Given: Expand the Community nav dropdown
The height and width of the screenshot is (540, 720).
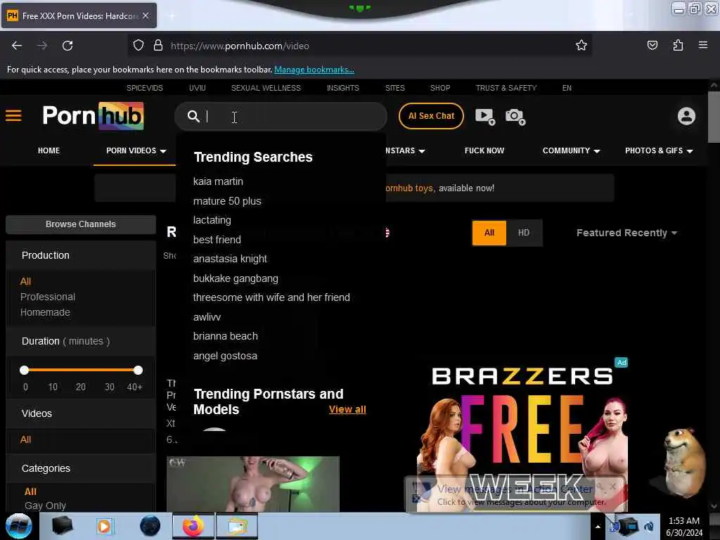Looking at the screenshot, I should (571, 150).
